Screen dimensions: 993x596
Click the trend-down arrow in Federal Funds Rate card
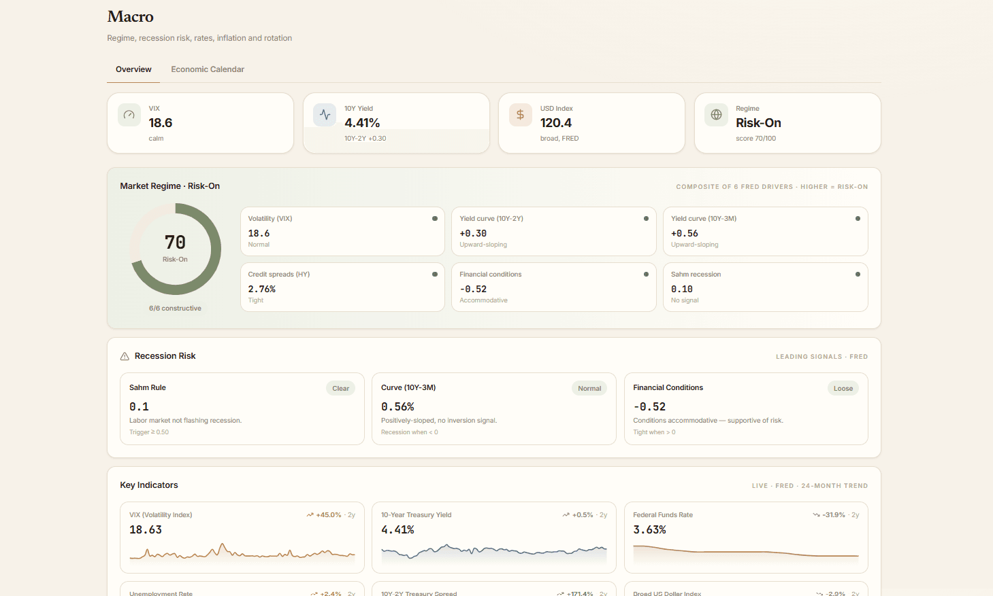tap(817, 515)
